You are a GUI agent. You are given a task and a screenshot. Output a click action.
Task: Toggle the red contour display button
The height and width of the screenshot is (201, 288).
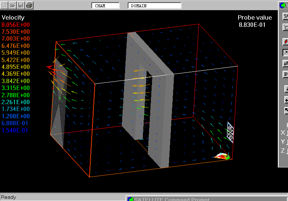click(x=285, y=42)
